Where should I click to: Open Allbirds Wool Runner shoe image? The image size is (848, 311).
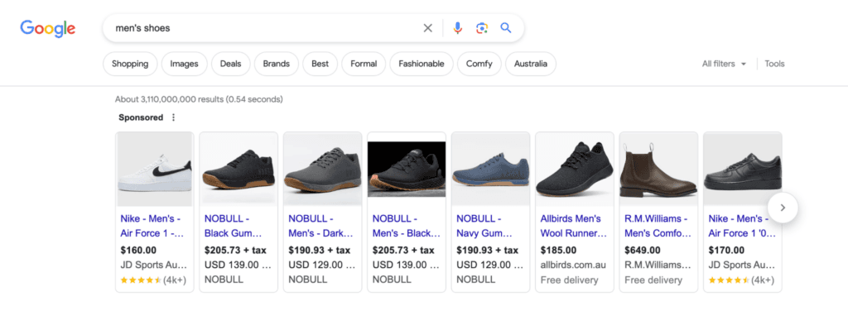pyautogui.click(x=575, y=169)
